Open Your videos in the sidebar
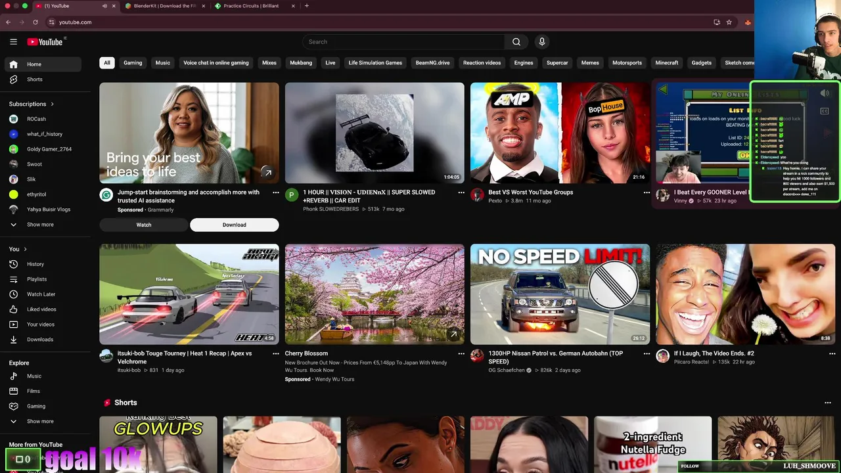 pos(43,325)
